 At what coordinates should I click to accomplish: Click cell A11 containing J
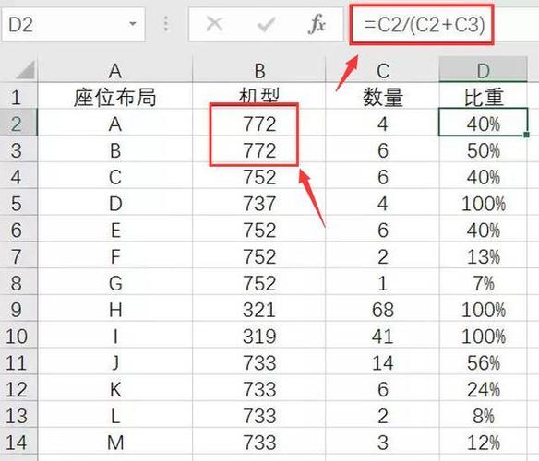115,361
